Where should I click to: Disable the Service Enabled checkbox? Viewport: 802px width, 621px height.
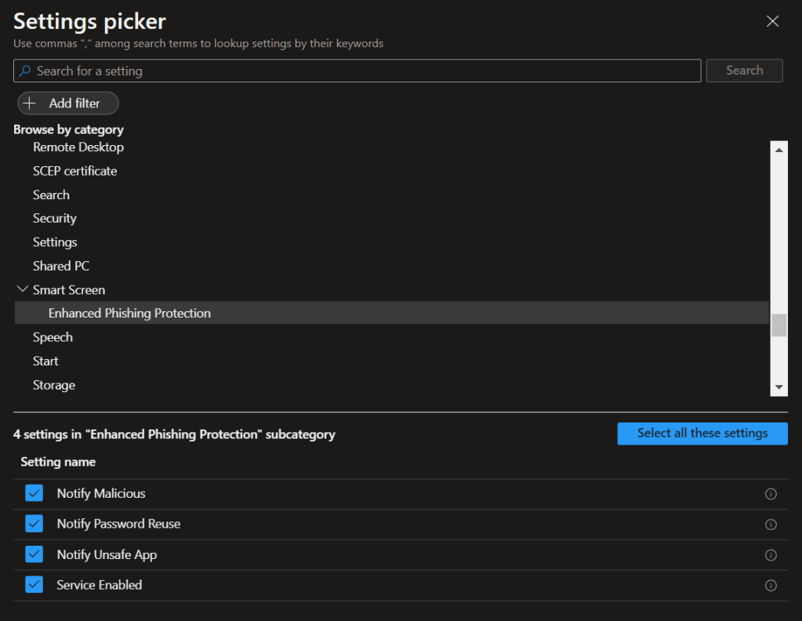(x=34, y=584)
